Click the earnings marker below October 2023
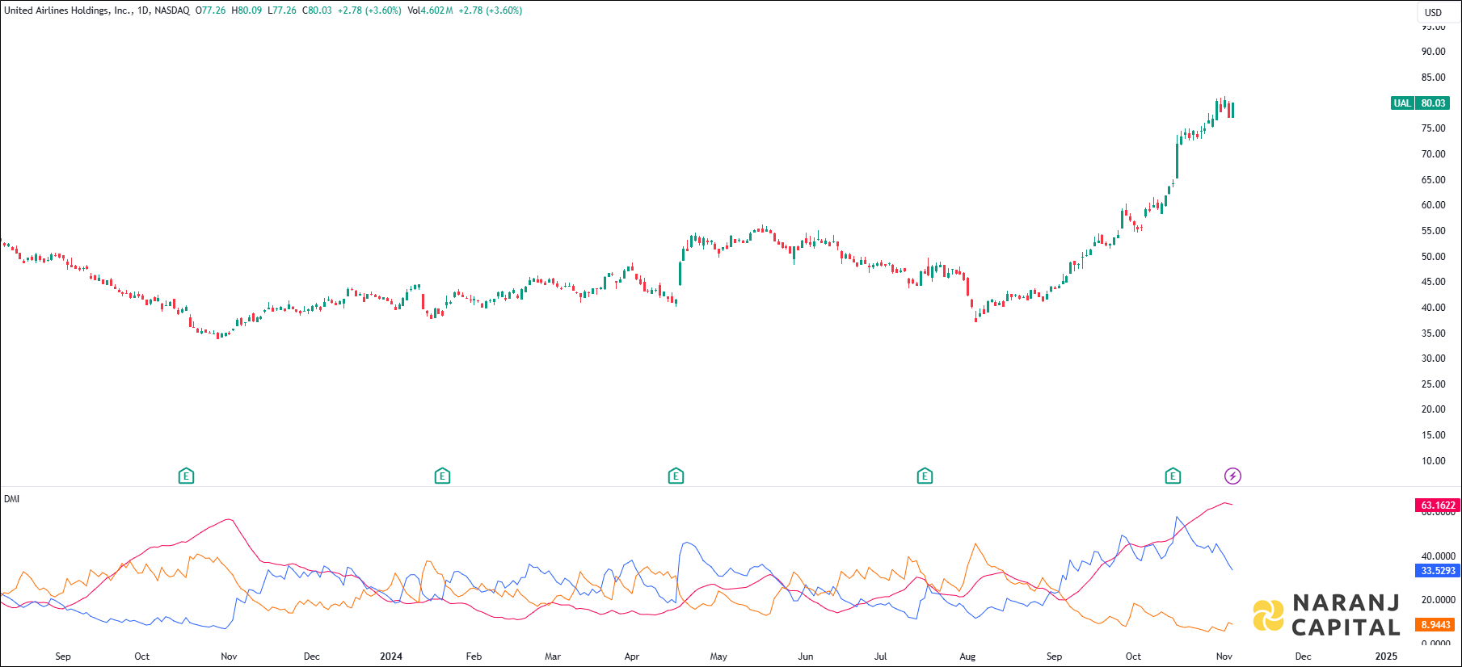This screenshot has width=1462, height=667. click(186, 476)
